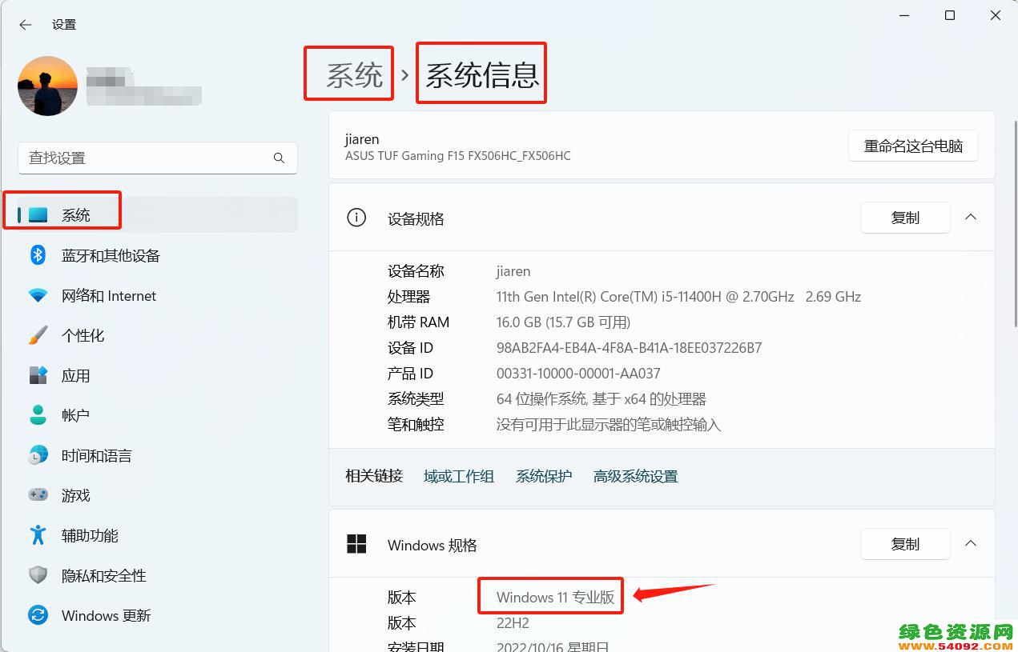Click the 22H2 version text
This screenshot has width=1018, height=652.
click(x=513, y=623)
